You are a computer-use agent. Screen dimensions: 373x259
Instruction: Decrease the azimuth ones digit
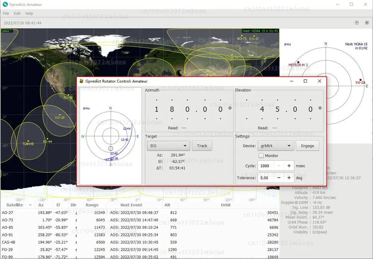(x=188, y=119)
